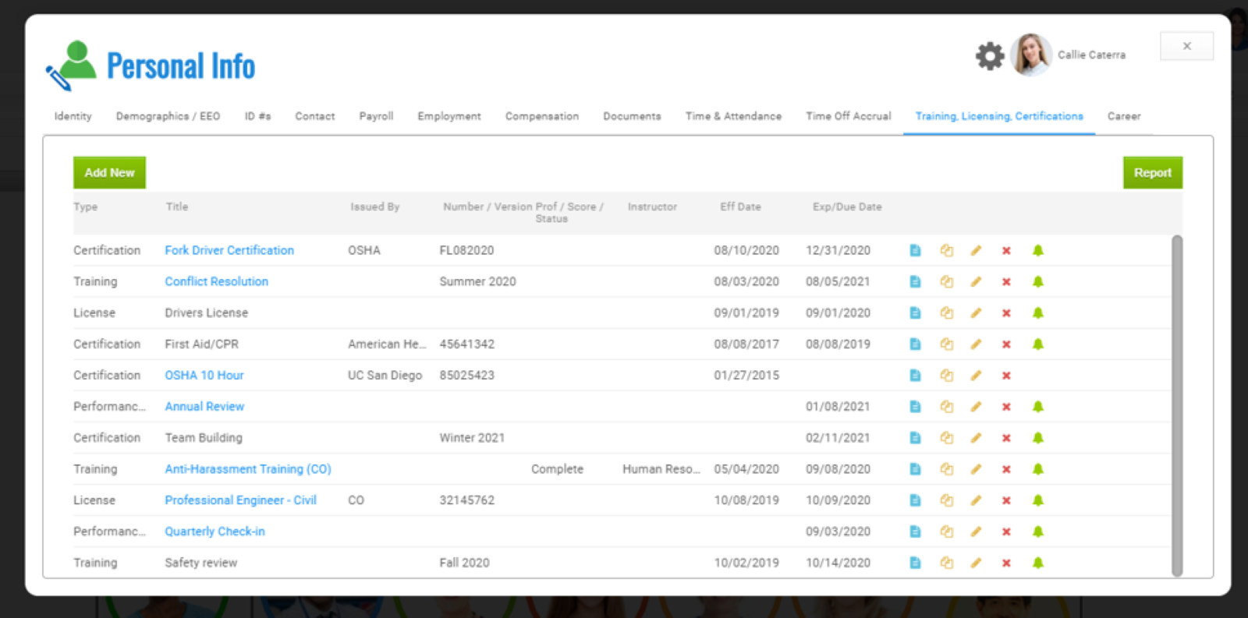Click the Instructor column header

pos(652,207)
